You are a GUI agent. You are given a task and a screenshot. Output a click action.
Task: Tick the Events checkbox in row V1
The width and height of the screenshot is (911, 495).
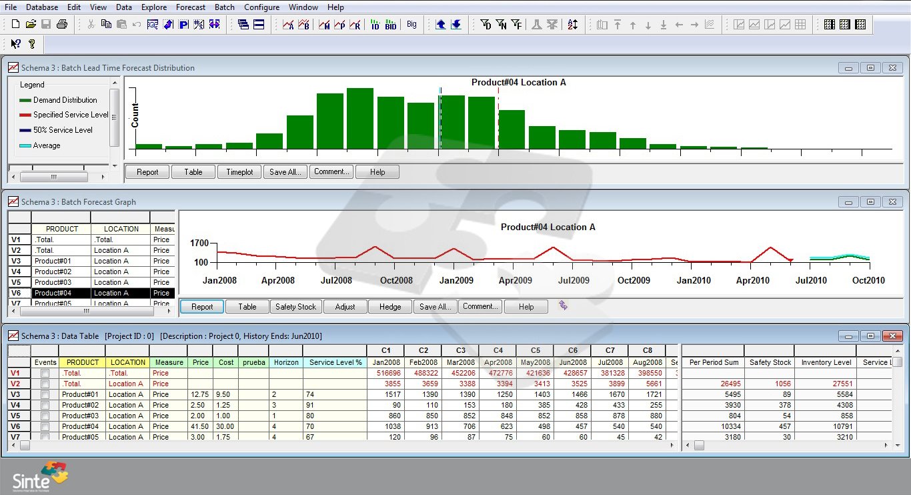[45, 374]
